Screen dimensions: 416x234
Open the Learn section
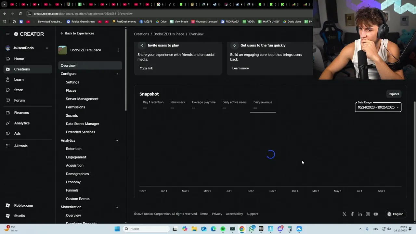pos(19,80)
